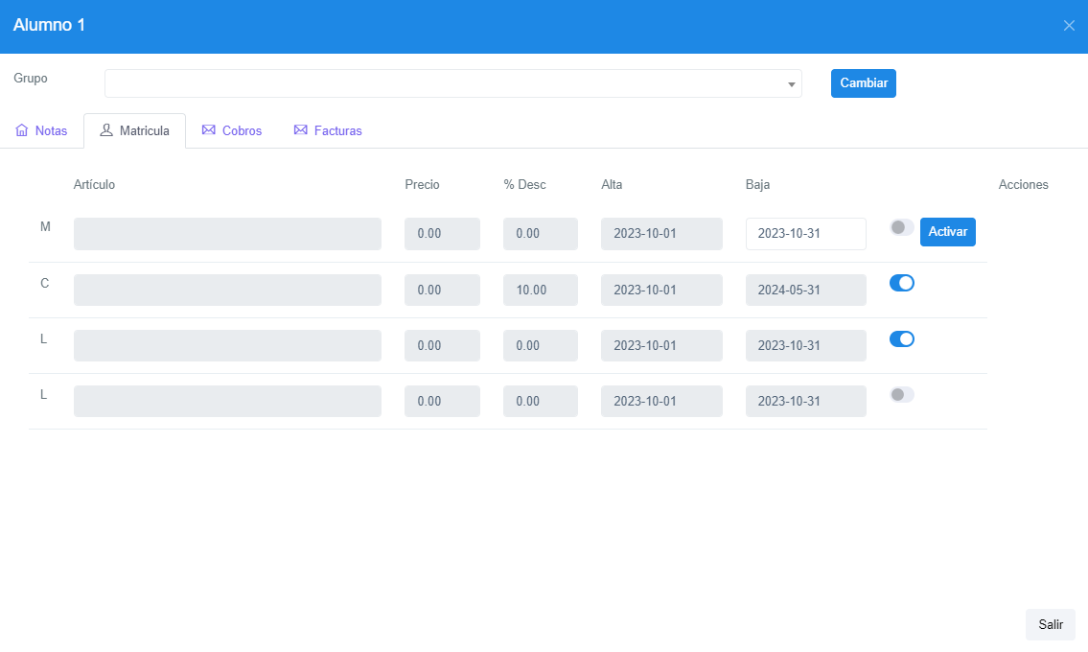Toggle the switch in row M

click(901, 227)
